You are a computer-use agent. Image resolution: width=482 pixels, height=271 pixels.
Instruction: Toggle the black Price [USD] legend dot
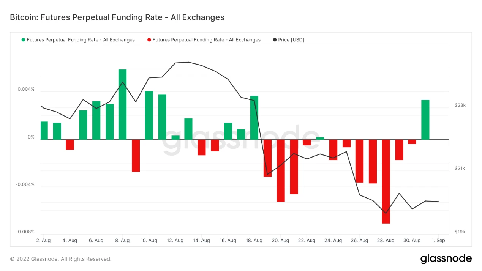(275, 40)
